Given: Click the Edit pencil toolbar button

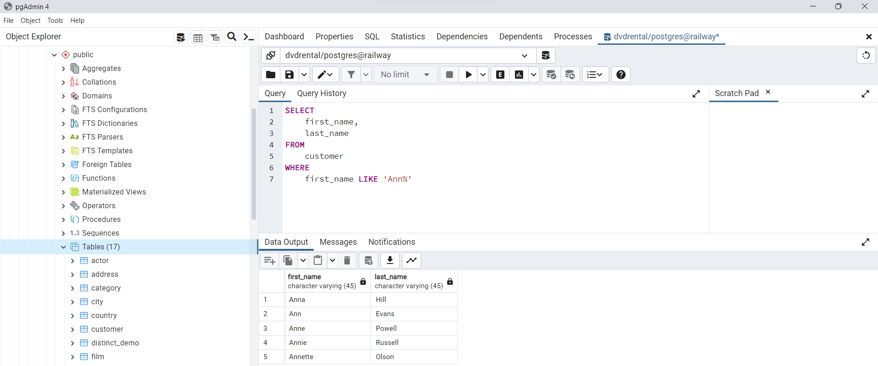Looking at the screenshot, I should 326,75.
